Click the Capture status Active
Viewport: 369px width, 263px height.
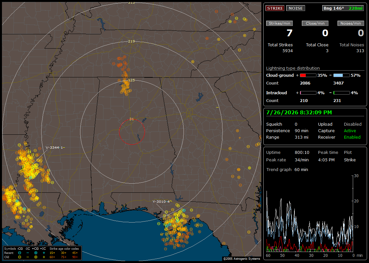(x=350, y=131)
